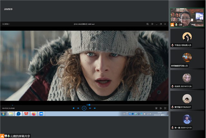Open the Windows Start menu
This screenshot has height=138, width=206.
click(x=3, y=114)
